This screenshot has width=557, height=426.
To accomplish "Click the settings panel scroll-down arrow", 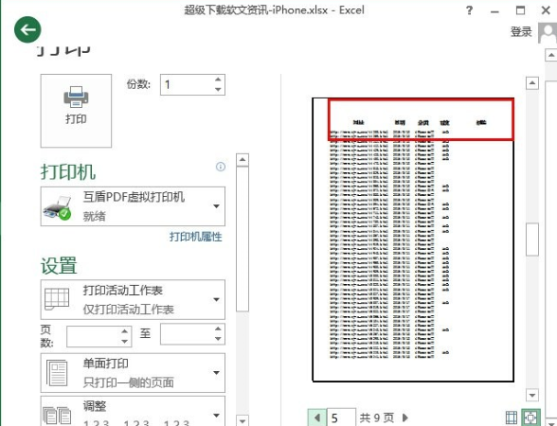I will click(x=243, y=421).
